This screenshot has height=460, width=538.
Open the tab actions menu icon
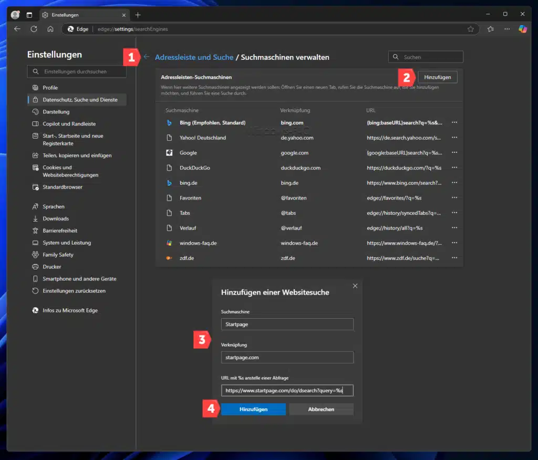29,15
